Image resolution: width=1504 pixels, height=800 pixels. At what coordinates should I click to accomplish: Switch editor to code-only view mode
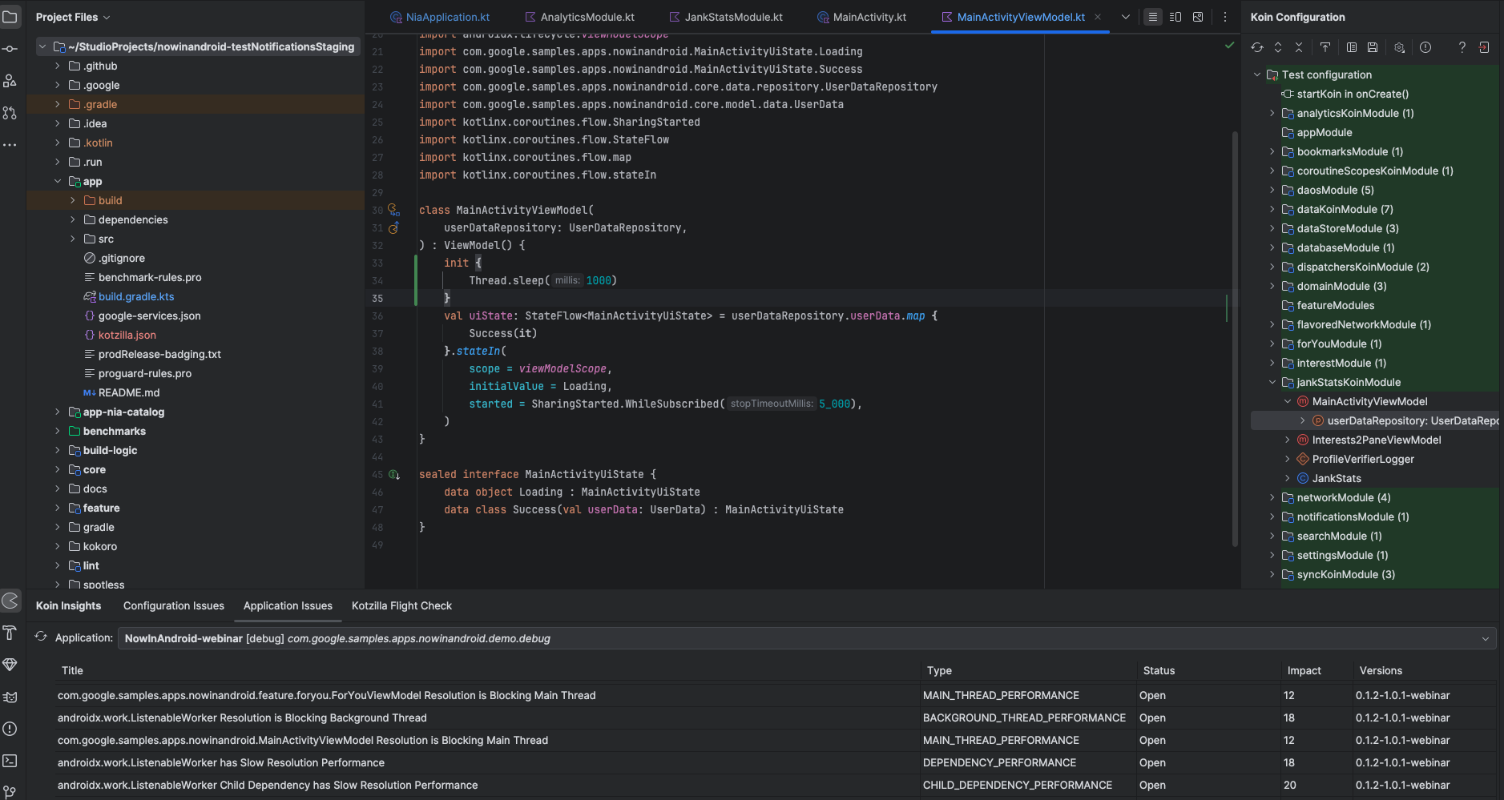coord(1153,17)
